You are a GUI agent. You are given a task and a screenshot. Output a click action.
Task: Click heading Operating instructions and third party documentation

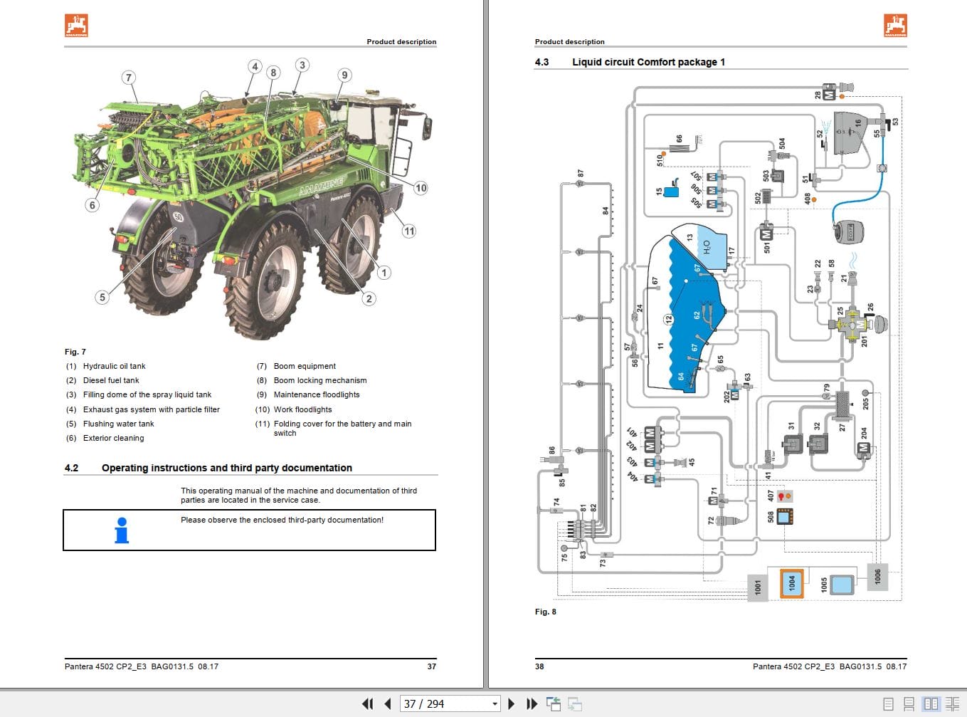(x=226, y=468)
